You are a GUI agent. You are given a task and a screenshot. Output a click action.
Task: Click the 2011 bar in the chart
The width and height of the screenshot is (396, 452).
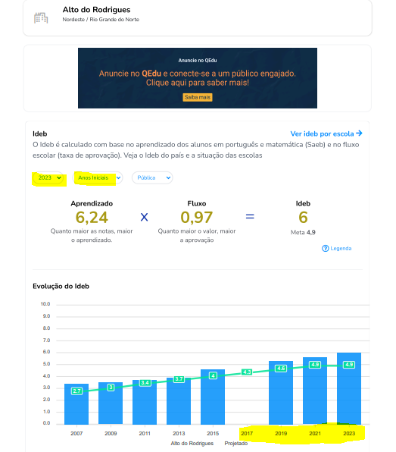tap(145, 402)
